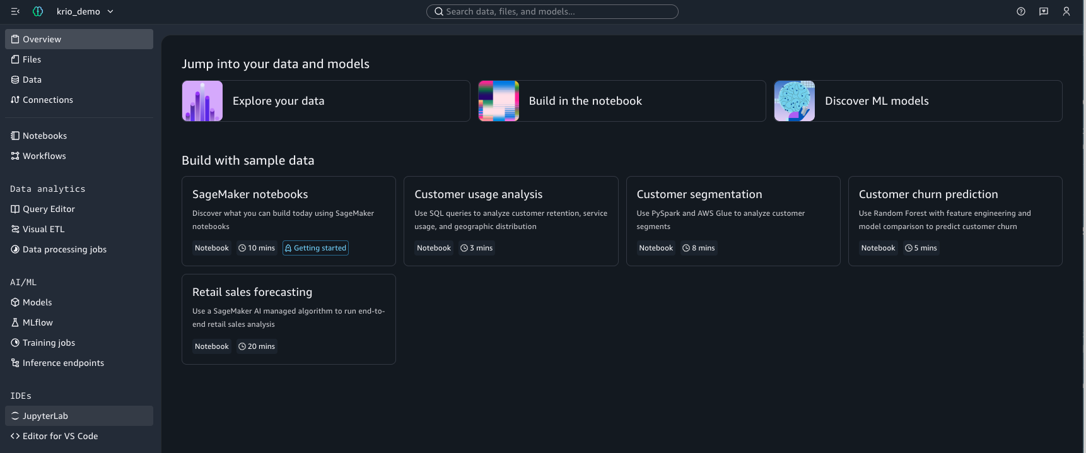Click the Query Editor icon
The height and width of the screenshot is (453, 1086).
(15, 209)
